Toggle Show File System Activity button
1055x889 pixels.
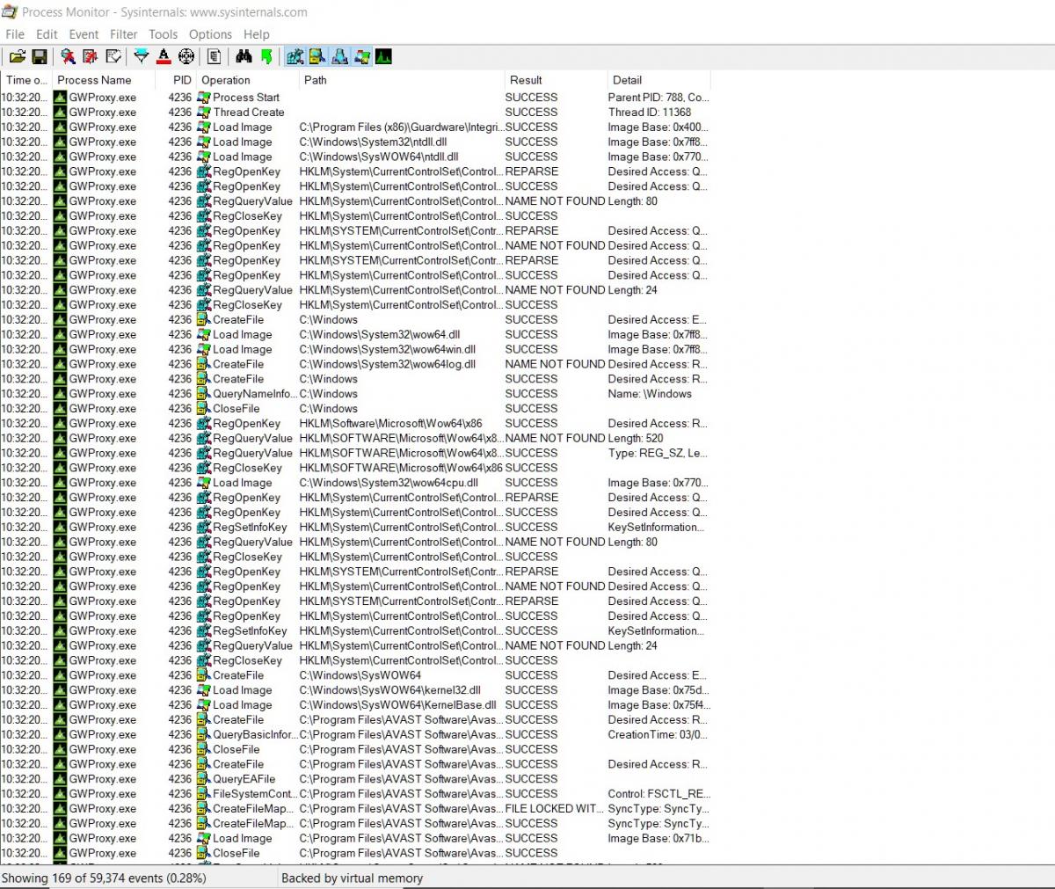(x=316, y=57)
